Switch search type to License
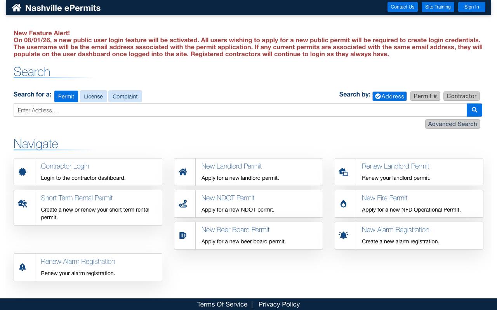 (x=93, y=96)
